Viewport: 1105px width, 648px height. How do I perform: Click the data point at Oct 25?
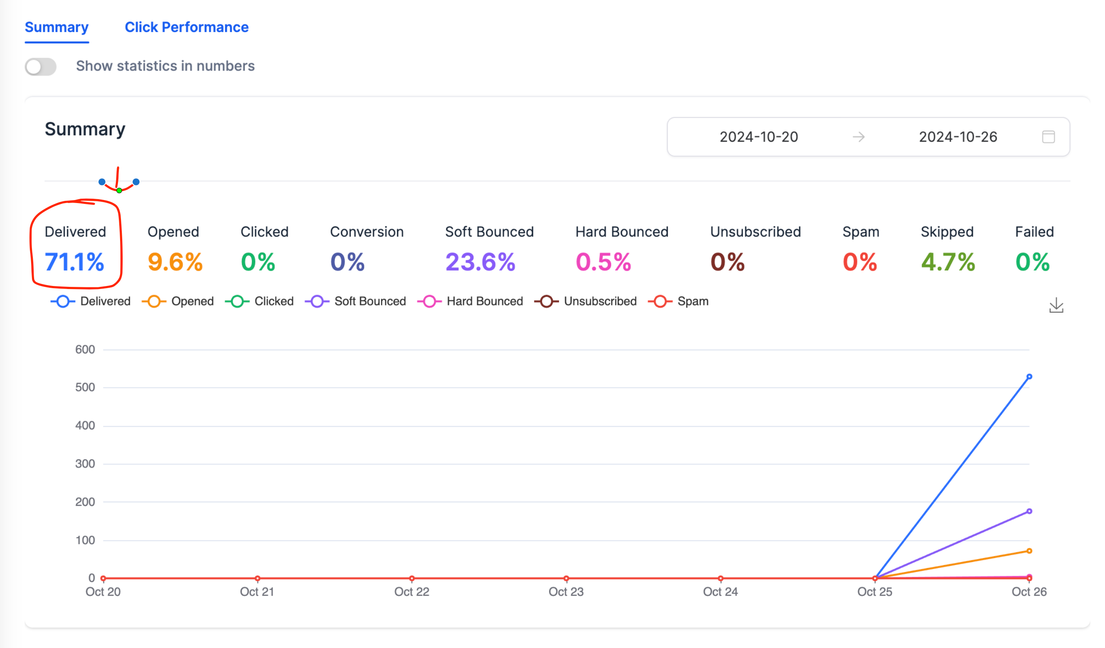pyautogui.click(x=874, y=578)
